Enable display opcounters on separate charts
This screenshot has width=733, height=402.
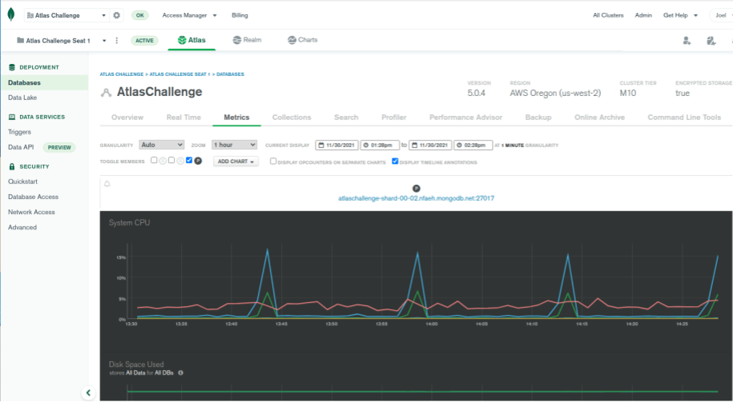(273, 161)
